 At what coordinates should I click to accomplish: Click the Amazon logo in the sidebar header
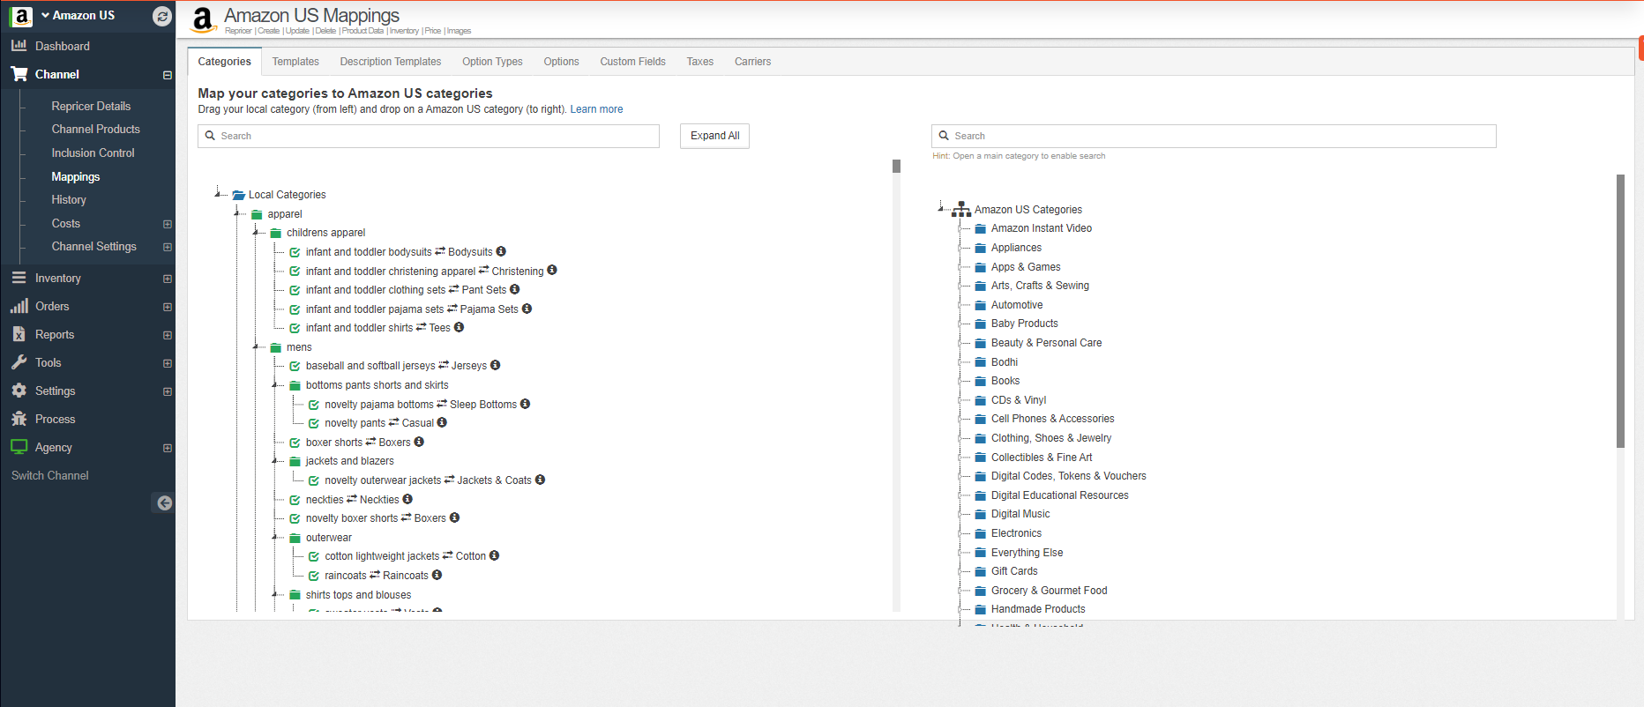click(x=21, y=16)
